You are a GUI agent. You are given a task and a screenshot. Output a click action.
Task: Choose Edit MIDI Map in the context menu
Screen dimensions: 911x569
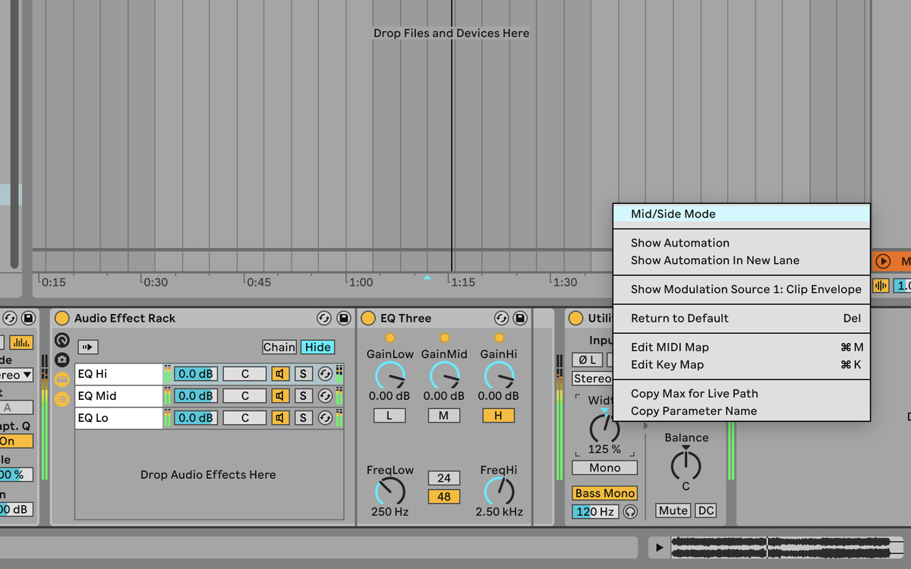670,347
